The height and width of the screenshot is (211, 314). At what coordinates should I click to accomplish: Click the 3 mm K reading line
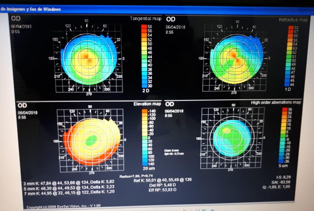[x=69, y=184]
